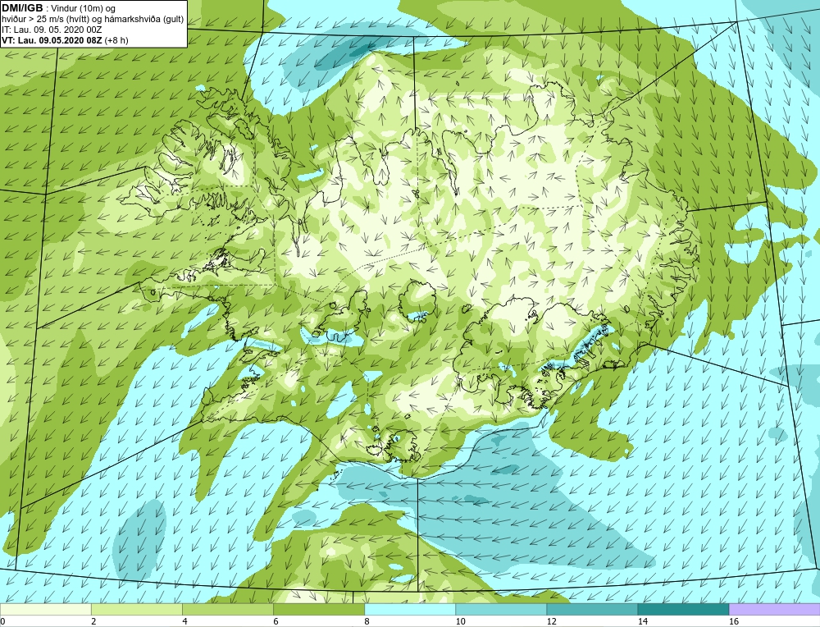Viewport: 820px width, 627px height.
Task: Click the 'DMI/IGB' title text
Action: tap(22, 8)
